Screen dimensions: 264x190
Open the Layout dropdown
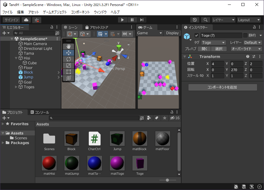[x=249, y=20]
